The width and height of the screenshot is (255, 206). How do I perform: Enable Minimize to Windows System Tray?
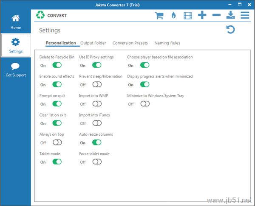click(x=145, y=104)
